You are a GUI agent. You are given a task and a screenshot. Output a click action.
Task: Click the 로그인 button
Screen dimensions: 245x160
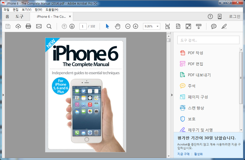pyautogui.click(x=234, y=16)
